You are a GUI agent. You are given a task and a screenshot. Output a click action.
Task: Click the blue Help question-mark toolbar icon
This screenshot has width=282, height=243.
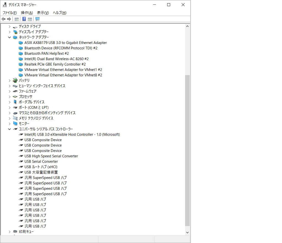24,19
